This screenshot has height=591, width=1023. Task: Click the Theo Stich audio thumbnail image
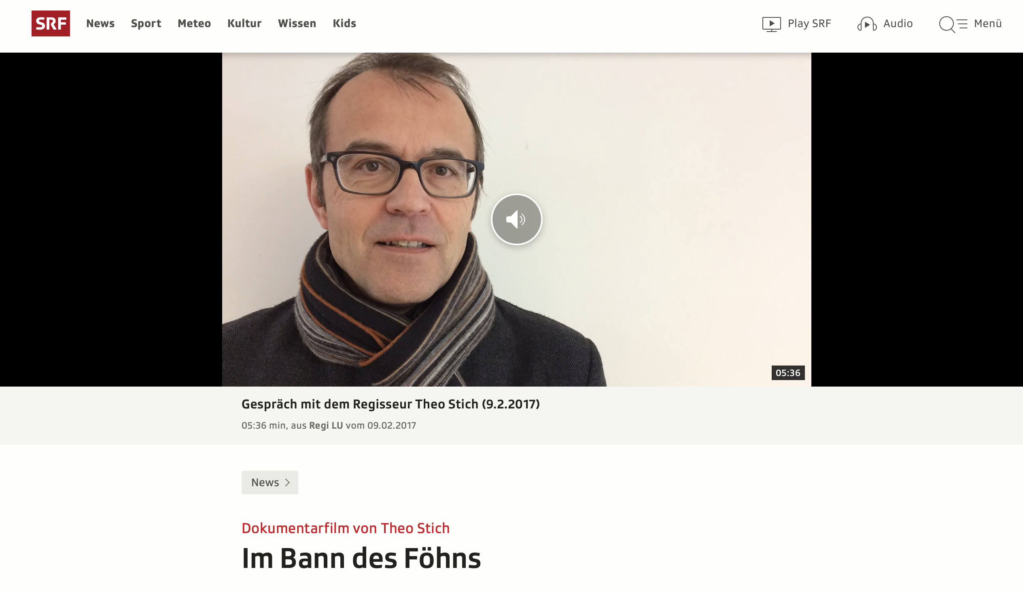click(x=517, y=219)
